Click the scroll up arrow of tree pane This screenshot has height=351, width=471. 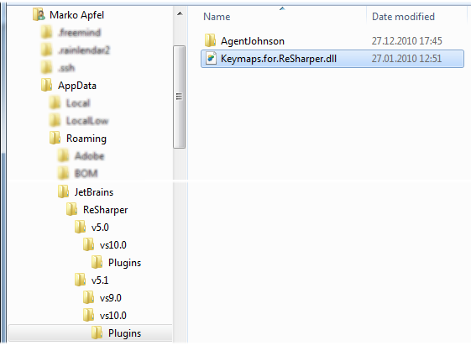pos(180,13)
